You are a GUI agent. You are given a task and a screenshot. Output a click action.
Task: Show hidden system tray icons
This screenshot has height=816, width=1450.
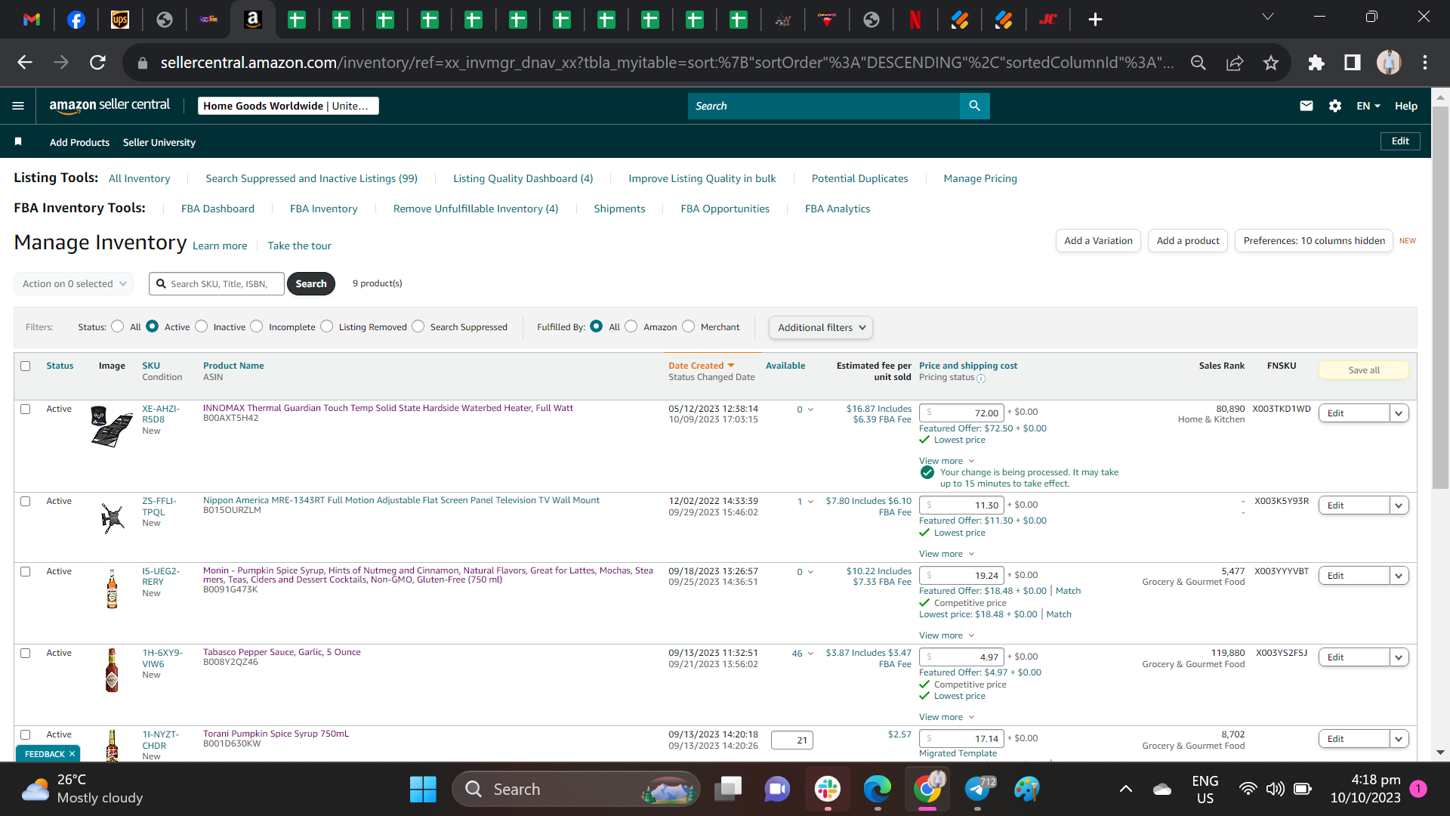click(1125, 790)
